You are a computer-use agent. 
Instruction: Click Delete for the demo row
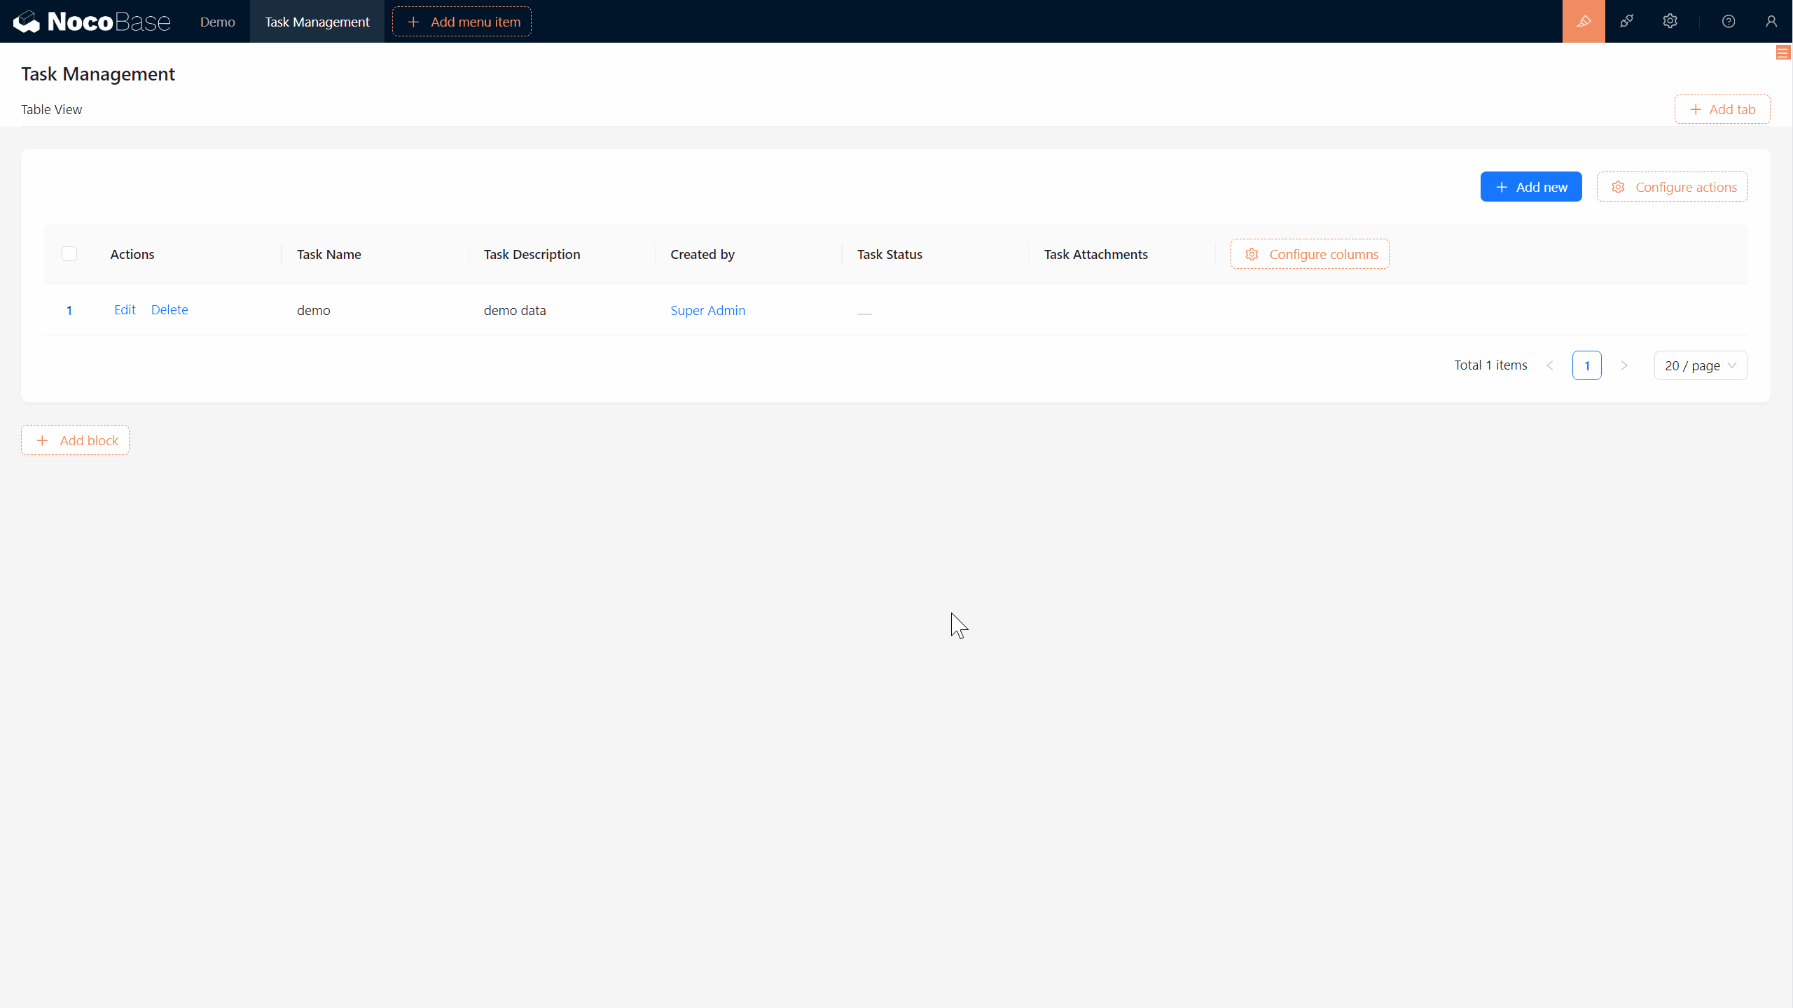pos(169,309)
